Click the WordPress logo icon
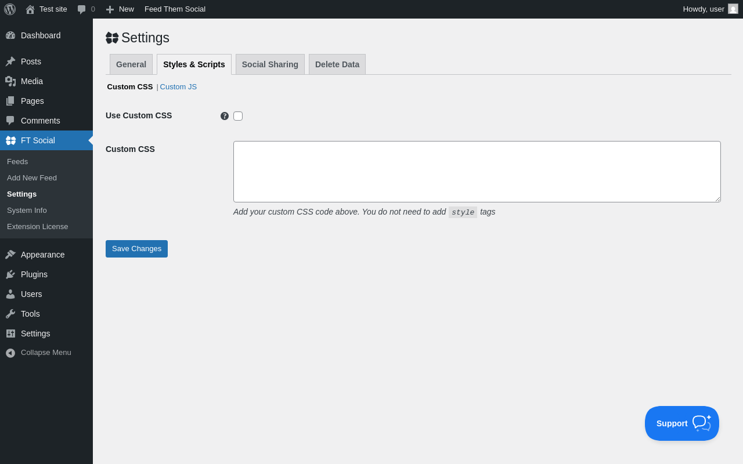The height and width of the screenshot is (464, 743). 10,9
